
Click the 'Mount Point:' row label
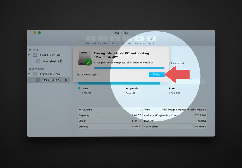click(87, 110)
